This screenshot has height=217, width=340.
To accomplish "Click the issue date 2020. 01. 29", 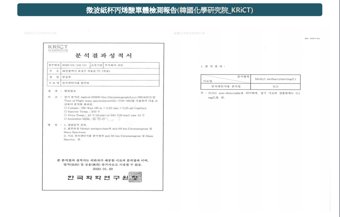I will point(103,169).
